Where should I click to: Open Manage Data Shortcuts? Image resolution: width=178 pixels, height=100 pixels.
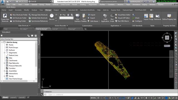click(38, 15)
